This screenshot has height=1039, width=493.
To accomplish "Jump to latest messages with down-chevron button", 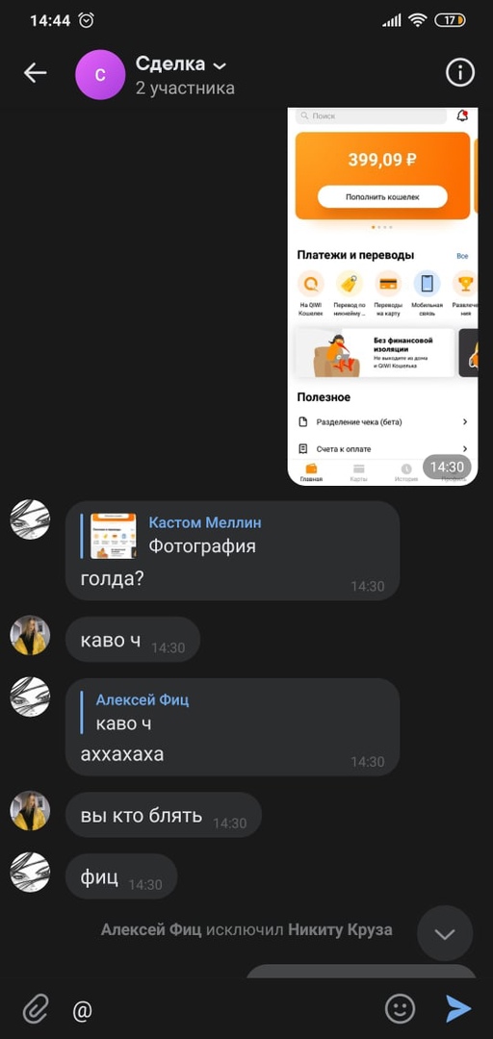I will [x=445, y=933].
